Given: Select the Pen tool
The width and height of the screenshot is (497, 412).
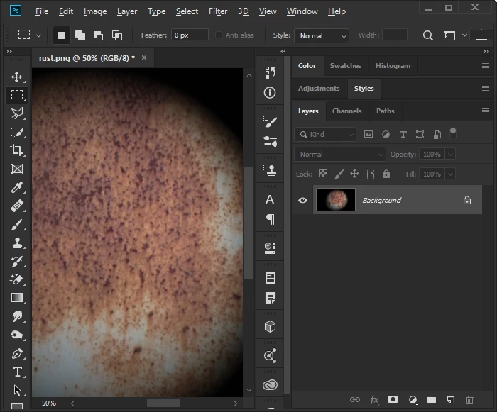Looking at the screenshot, I should [x=17, y=353].
